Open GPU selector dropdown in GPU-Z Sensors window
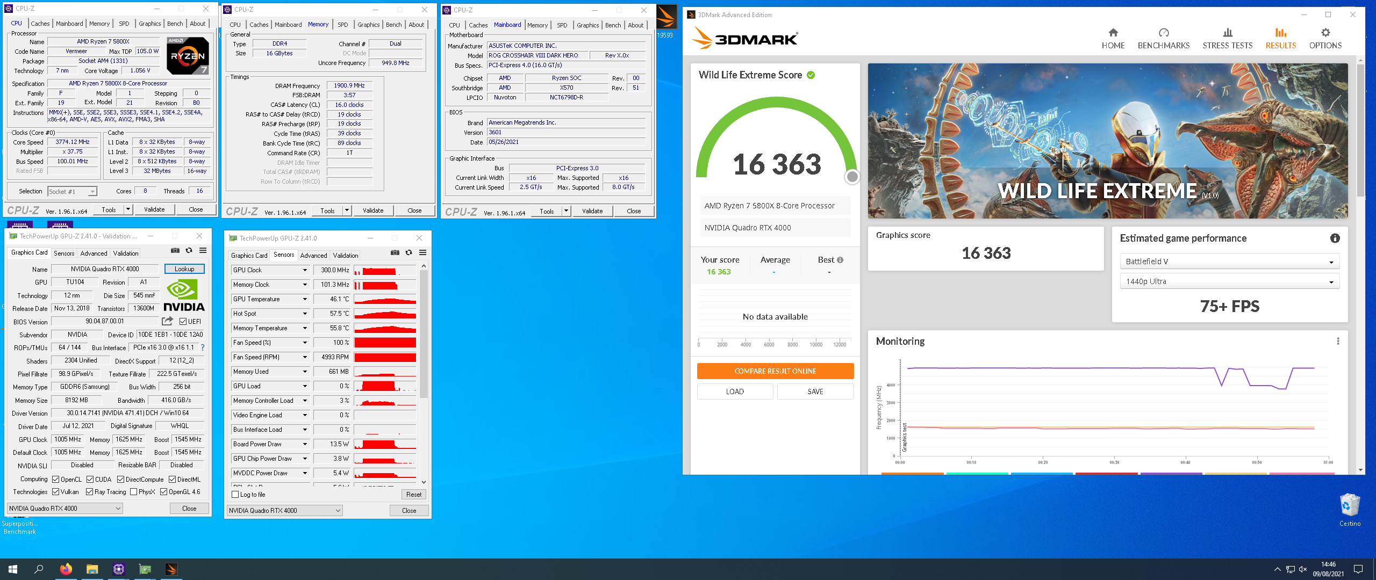Viewport: 1376px width, 580px height. pos(284,510)
